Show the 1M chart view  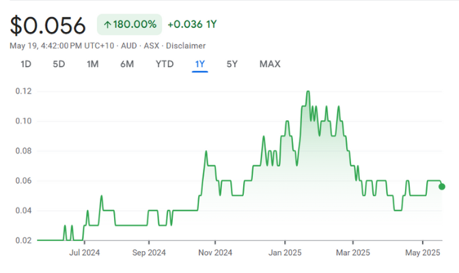(92, 64)
